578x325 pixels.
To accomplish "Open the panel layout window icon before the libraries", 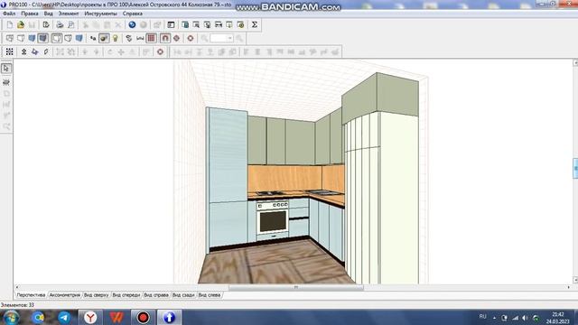I will [x=171, y=24].
